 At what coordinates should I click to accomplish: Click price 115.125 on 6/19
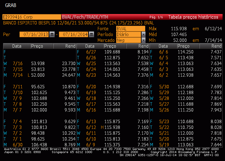112,93
